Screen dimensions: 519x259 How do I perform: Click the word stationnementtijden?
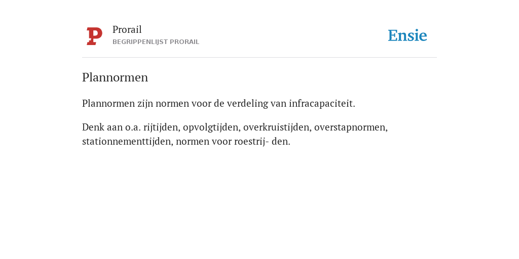(x=127, y=142)
